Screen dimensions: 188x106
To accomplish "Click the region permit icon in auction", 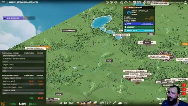I will point(129,12).
